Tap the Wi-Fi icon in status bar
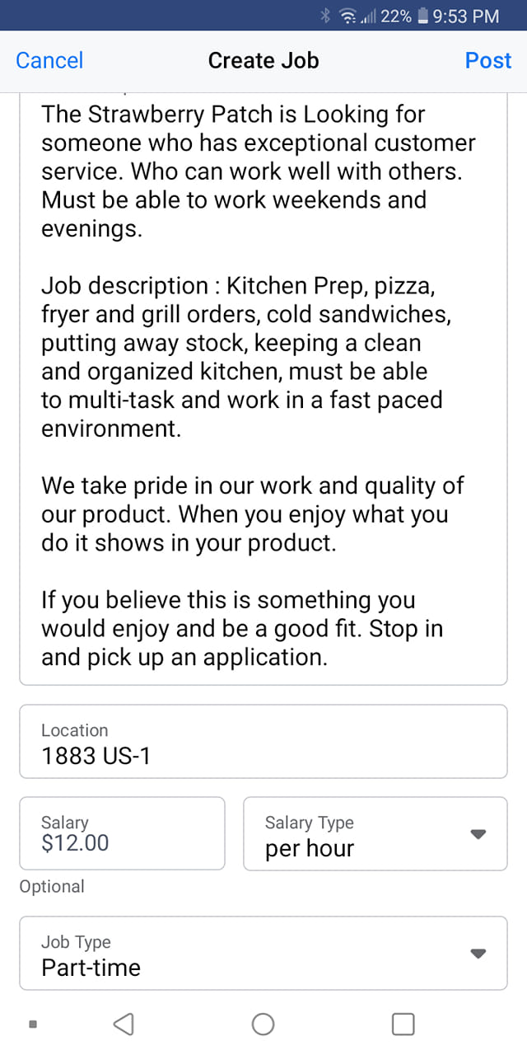The image size is (527, 1055). coord(347,16)
